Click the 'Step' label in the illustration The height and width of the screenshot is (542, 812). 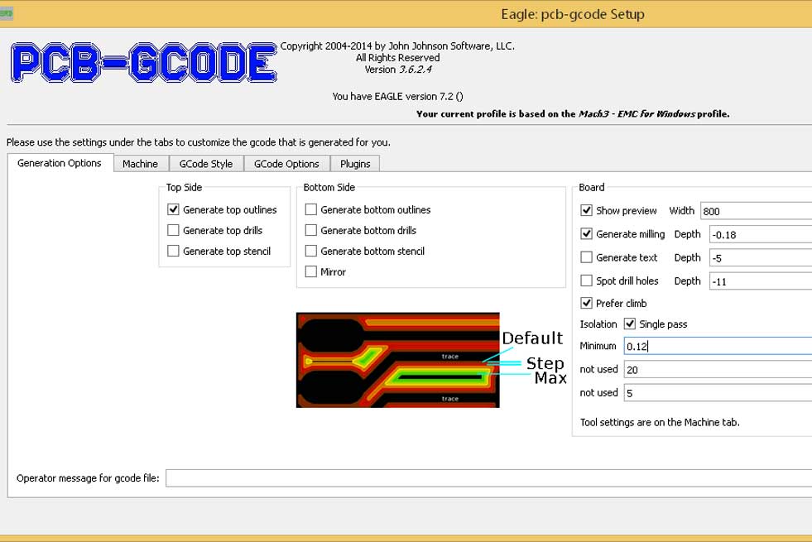[545, 363]
